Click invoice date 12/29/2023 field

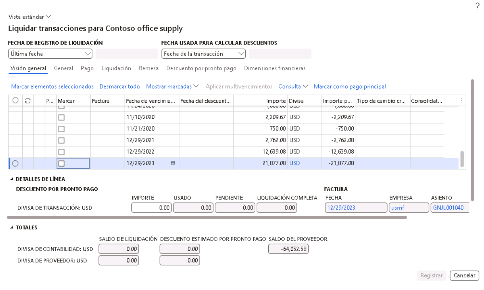[356, 207]
